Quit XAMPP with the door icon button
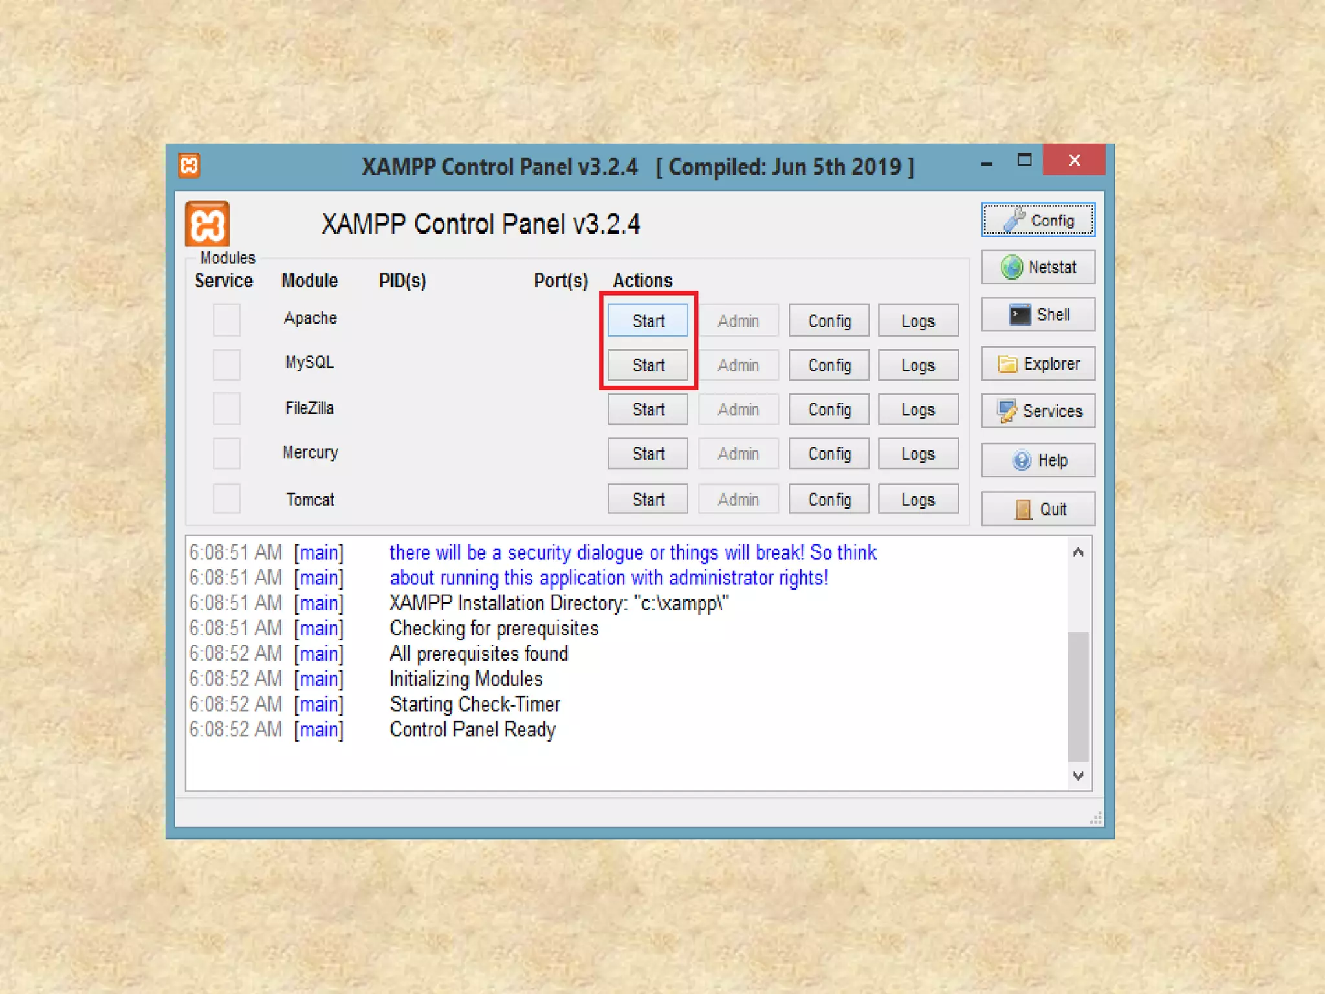1325x994 pixels. pos(1038,509)
